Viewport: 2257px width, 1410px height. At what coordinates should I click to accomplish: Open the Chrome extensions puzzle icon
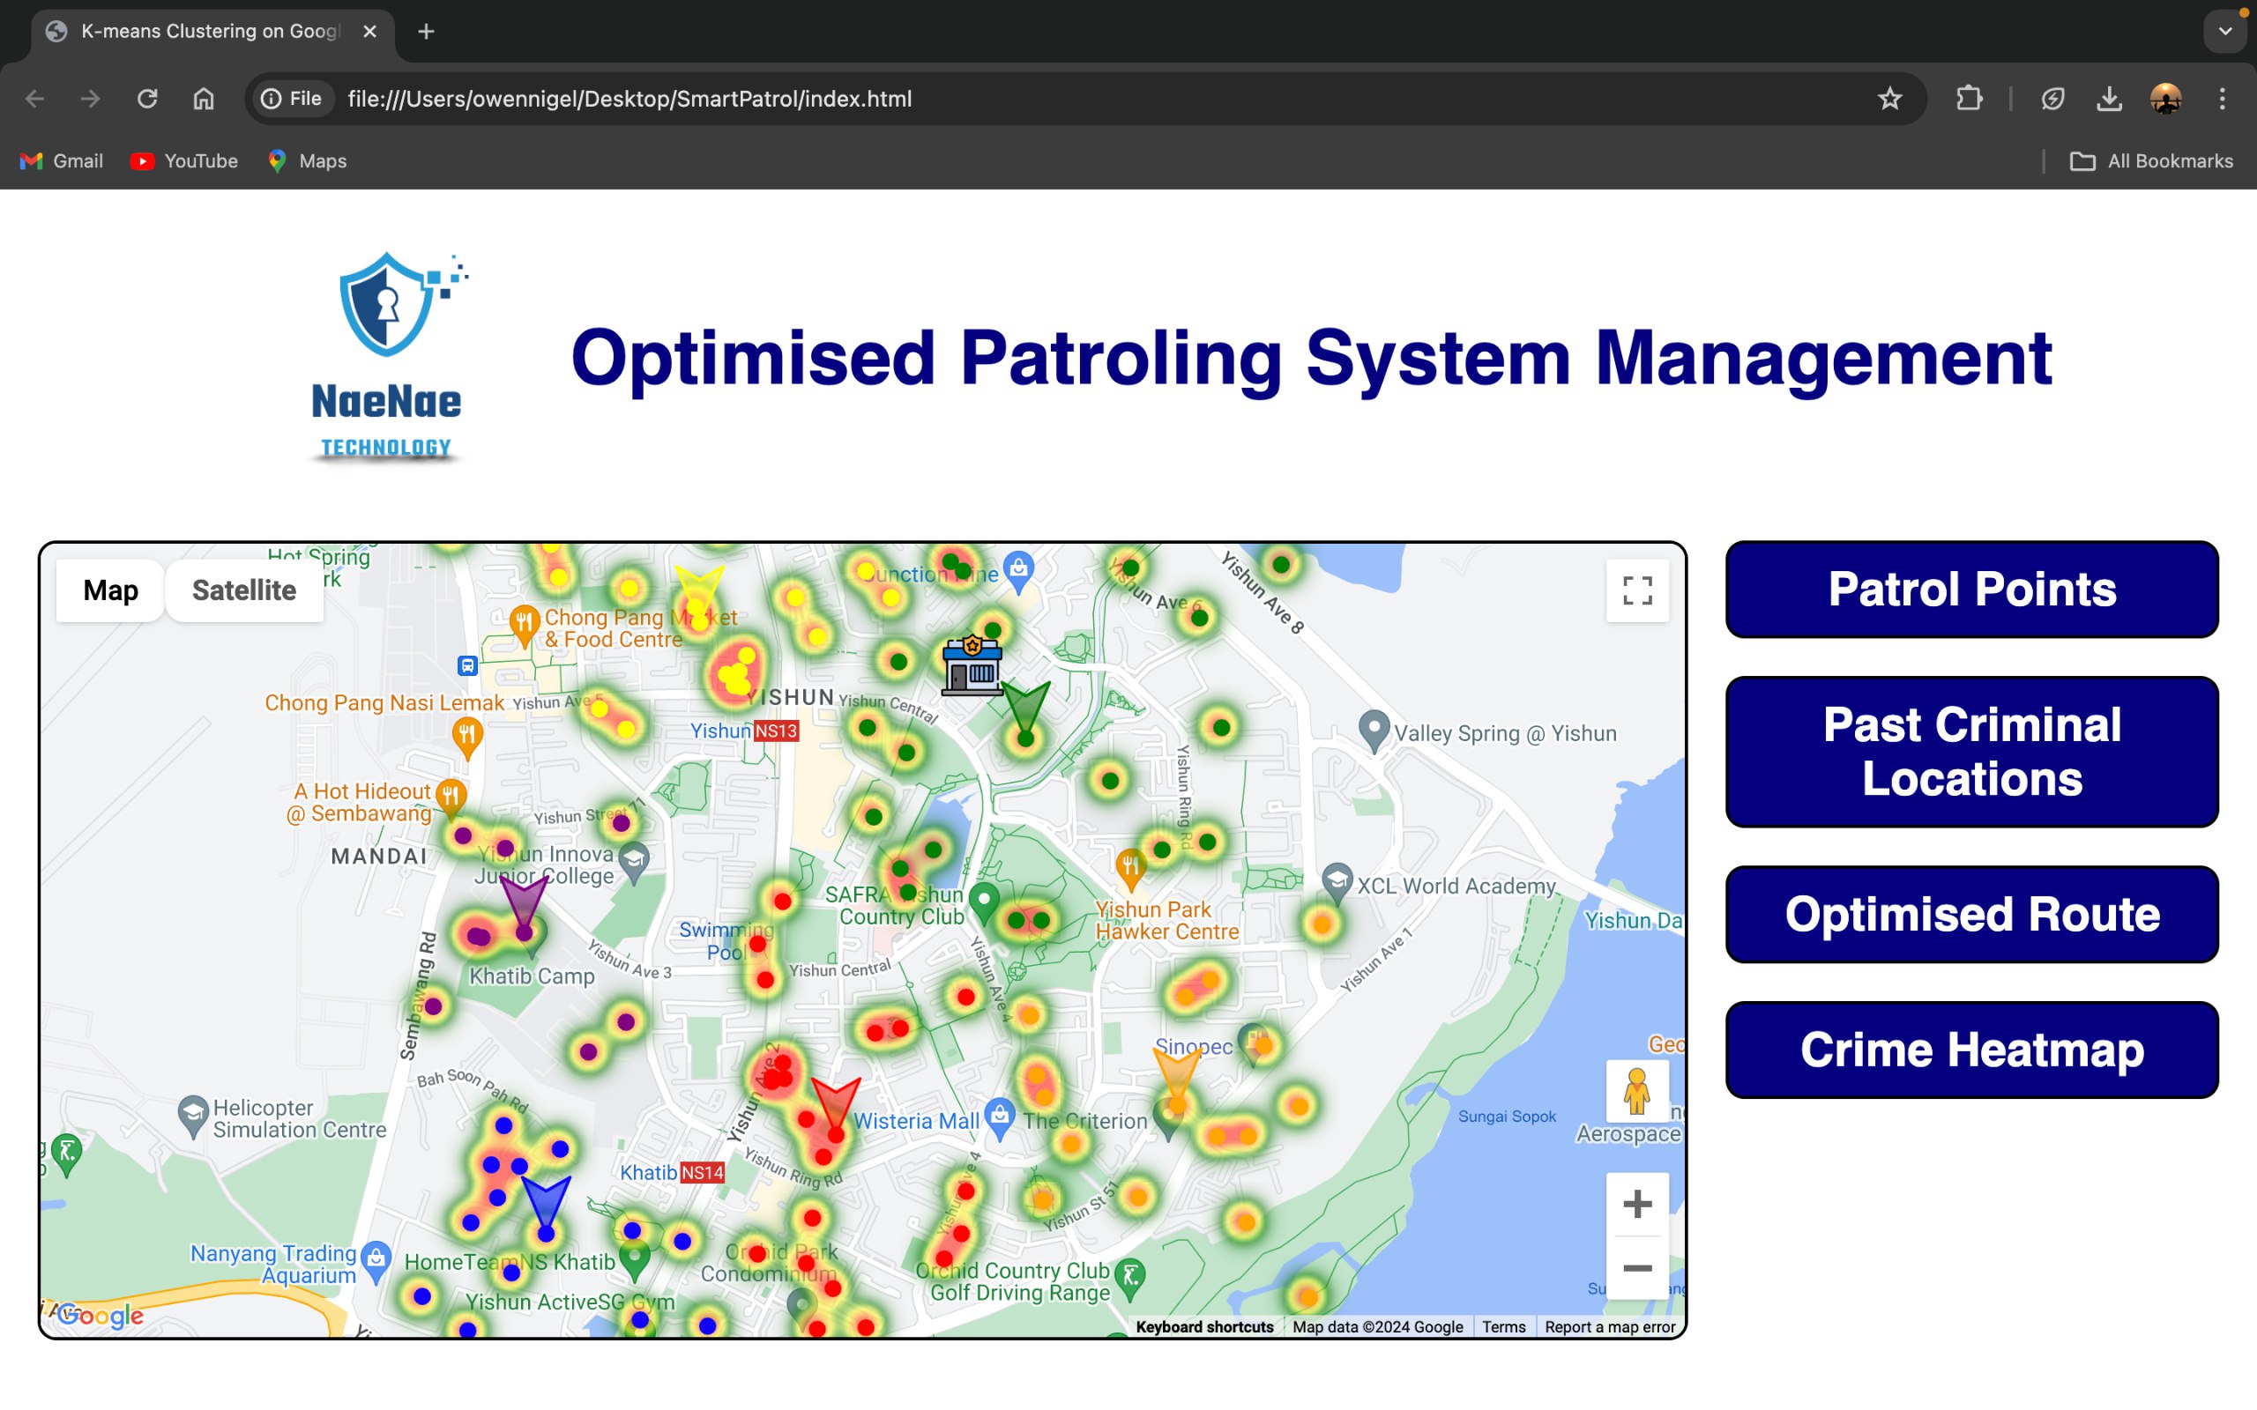[x=1969, y=99]
